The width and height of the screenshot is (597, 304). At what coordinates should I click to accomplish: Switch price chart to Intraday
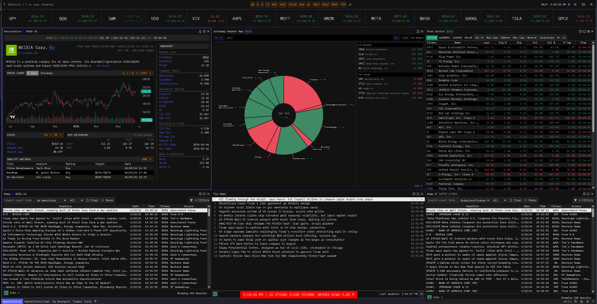click(47, 73)
